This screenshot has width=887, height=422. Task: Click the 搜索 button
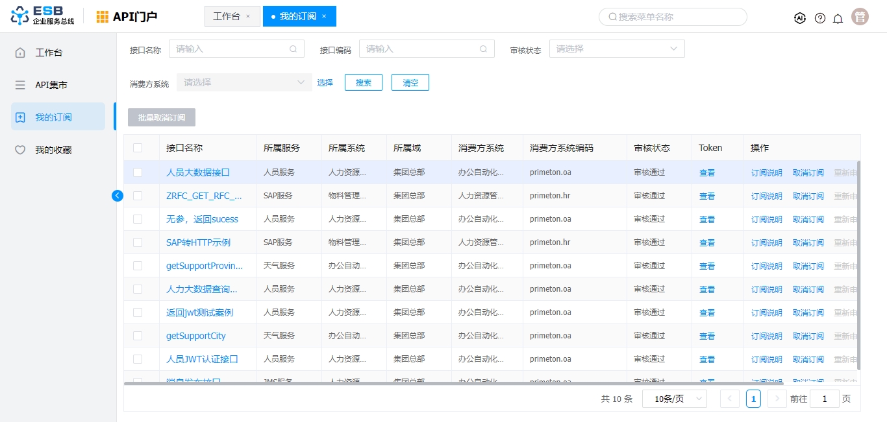pos(364,82)
